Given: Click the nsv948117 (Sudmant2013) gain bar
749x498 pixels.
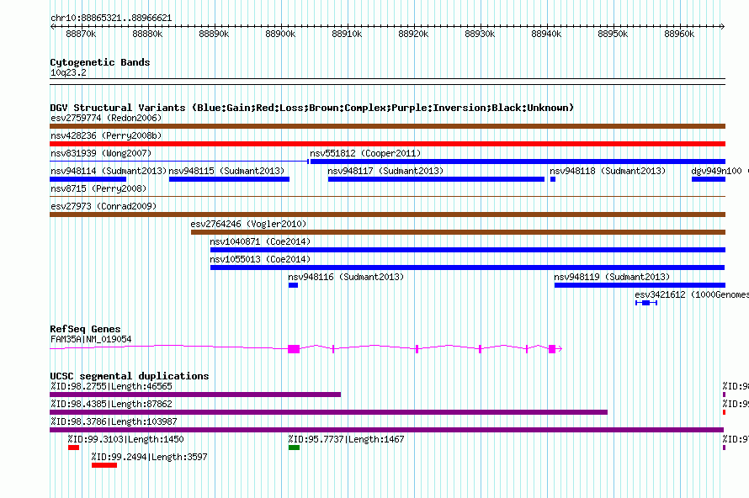Looking at the screenshot, I should pyautogui.click(x=436, y=179).
